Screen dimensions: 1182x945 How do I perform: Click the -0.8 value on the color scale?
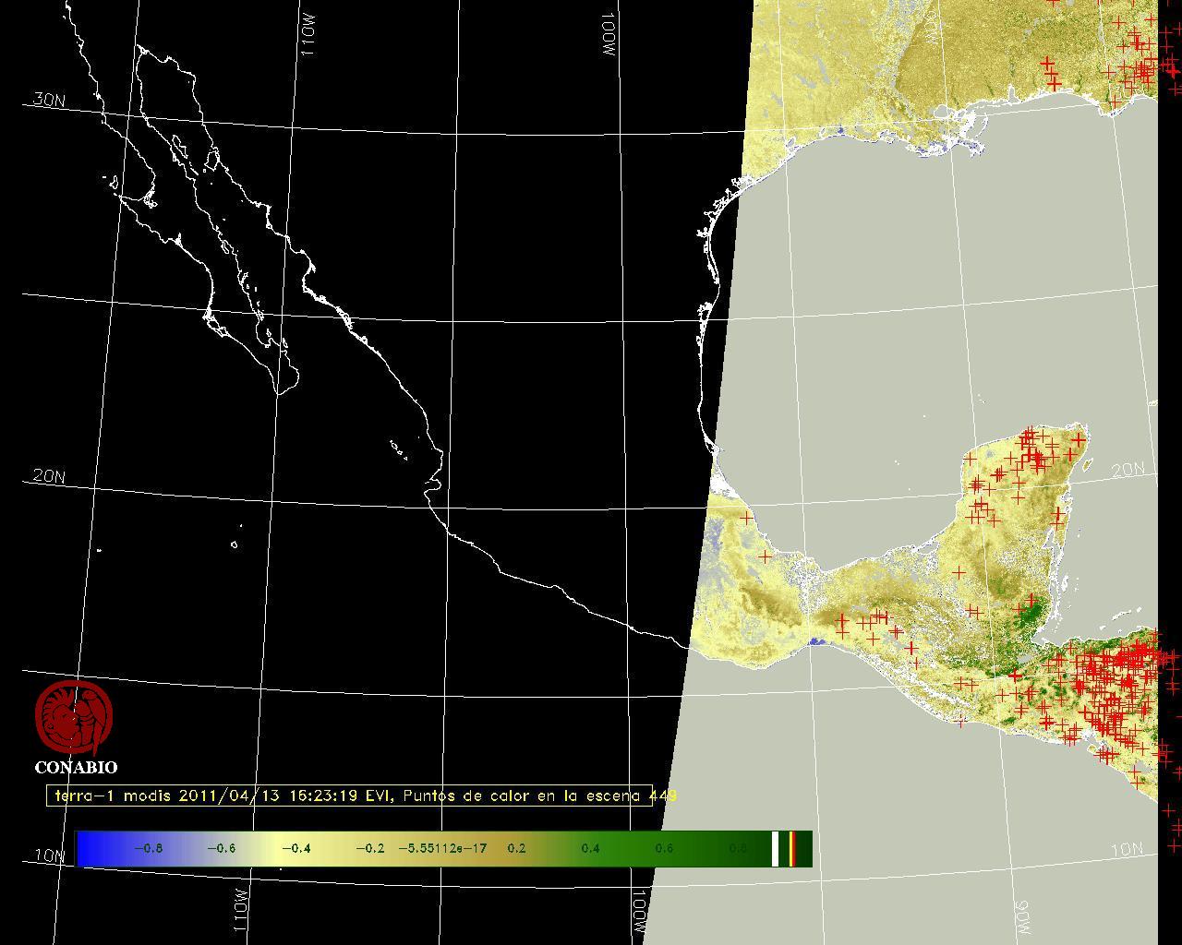click(148, 849)
